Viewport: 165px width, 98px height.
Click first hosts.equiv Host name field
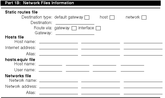point(50,64)
